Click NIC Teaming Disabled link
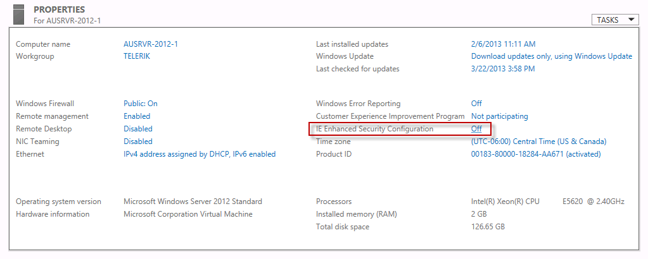The width and height of the screenshot is (648, 259). [x=138, y=142]
